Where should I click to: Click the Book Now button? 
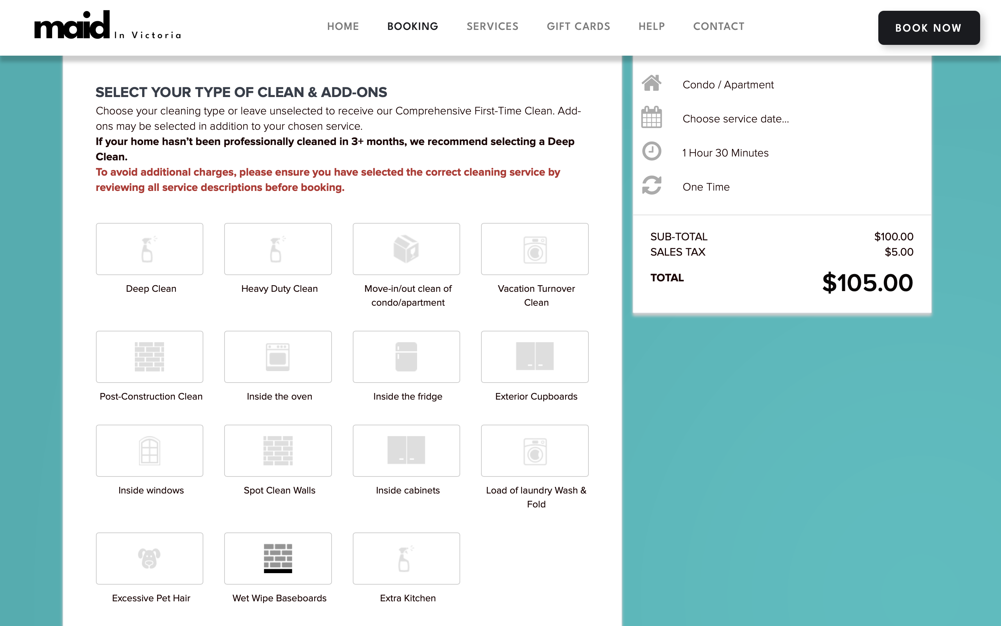coord(929,28)
